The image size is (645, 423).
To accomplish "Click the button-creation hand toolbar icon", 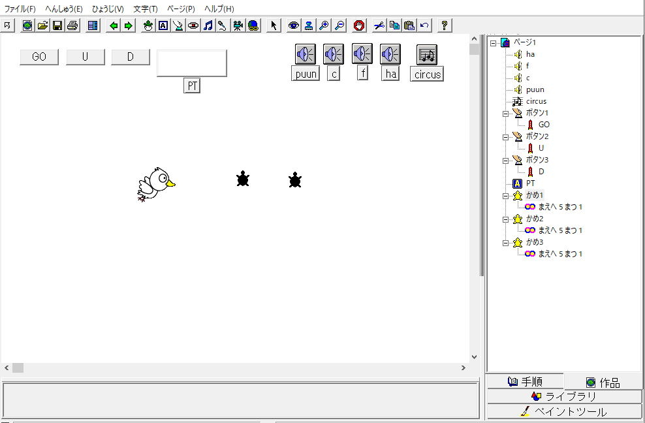I will [178, 25].
